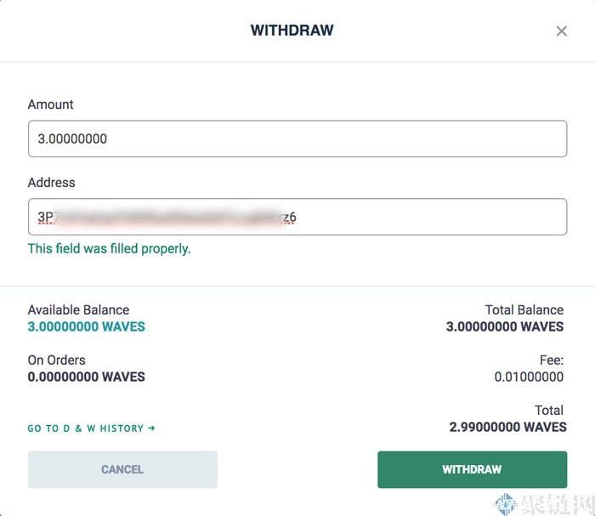Click the arrow icon after D & W History
This screenshot has width=595, height=516.
(151, 428)
